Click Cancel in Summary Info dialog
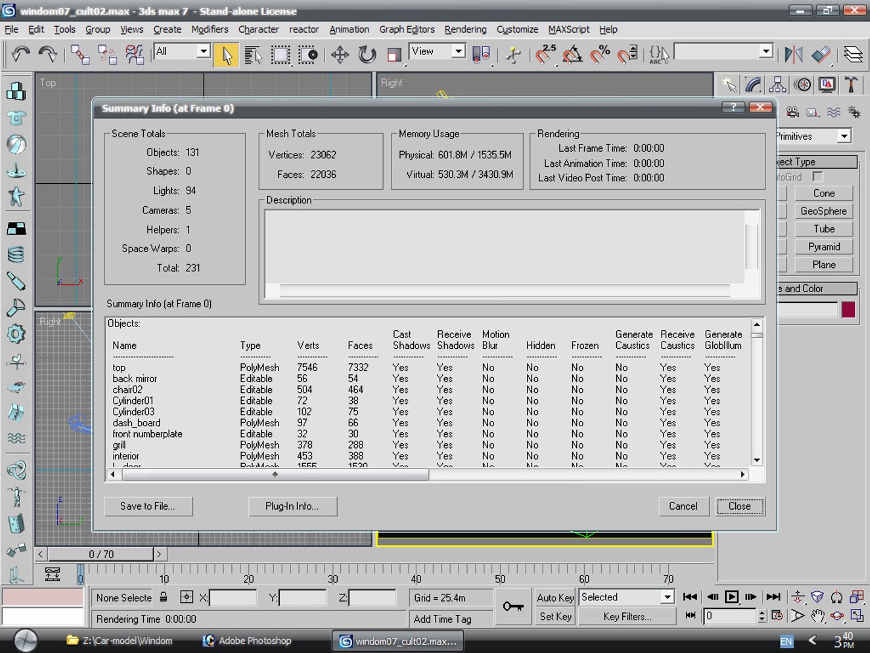 point(683,506)
